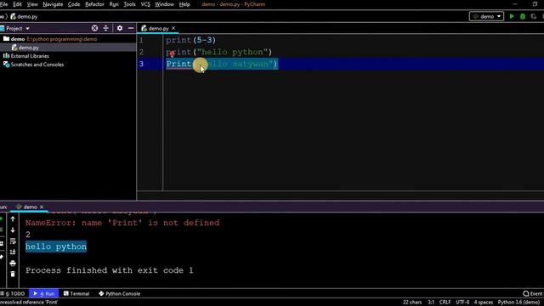The height and width of the screenshot is (306, 544).
Task: Click demo.py in the breadcrumb navigation bar
Action: 24,16
